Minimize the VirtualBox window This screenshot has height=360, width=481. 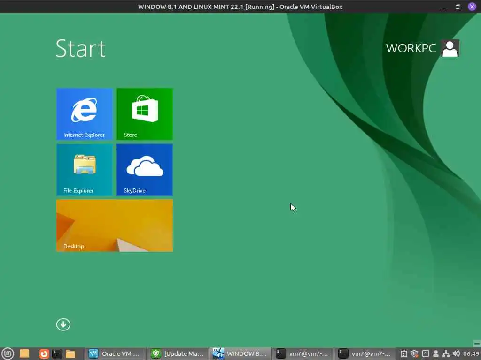point(444,7)
